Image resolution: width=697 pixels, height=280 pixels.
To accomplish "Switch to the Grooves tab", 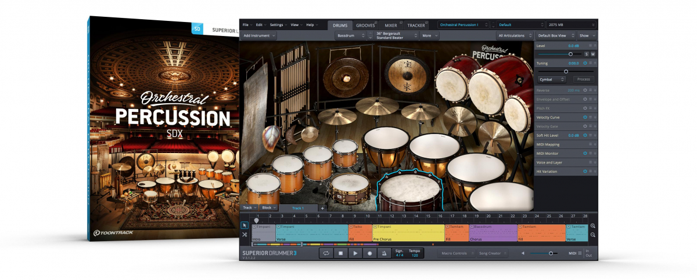I will tap(367, 26).
